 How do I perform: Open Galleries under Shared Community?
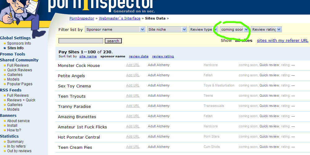(15, 74)
